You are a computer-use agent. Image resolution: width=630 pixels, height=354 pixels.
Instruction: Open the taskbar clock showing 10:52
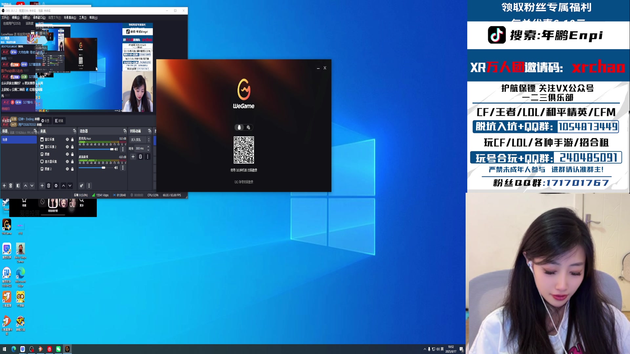click(451, 349)
